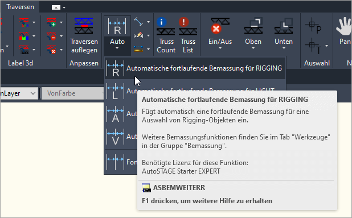Click the Traversen auflegen button
The width and height of the screenshot is (352, 218).
coord(84,35)
